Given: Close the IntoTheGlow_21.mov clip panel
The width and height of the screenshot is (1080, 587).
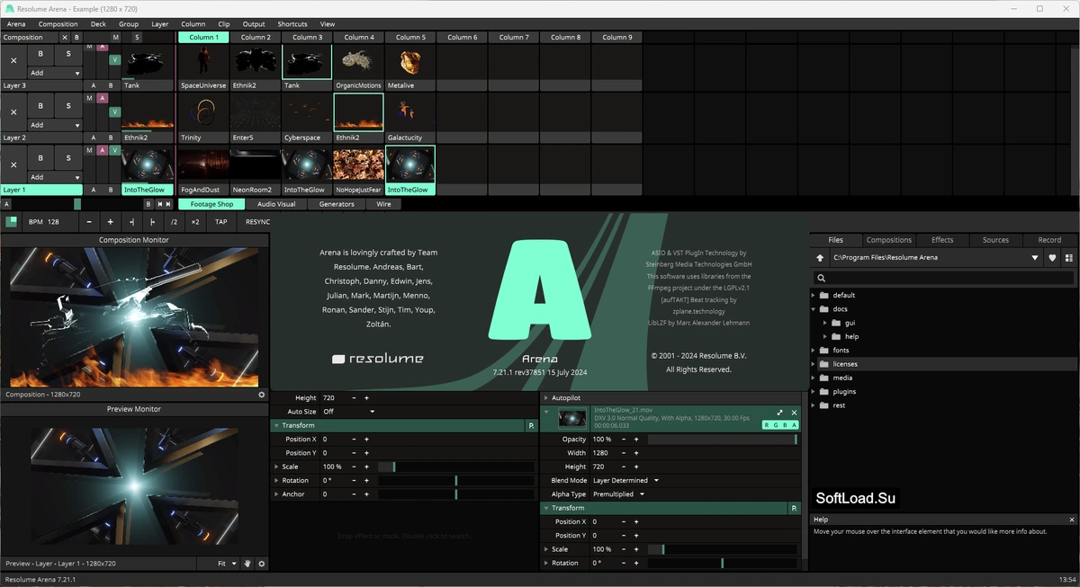Looking at the screenshot, I should coord(794,413).
